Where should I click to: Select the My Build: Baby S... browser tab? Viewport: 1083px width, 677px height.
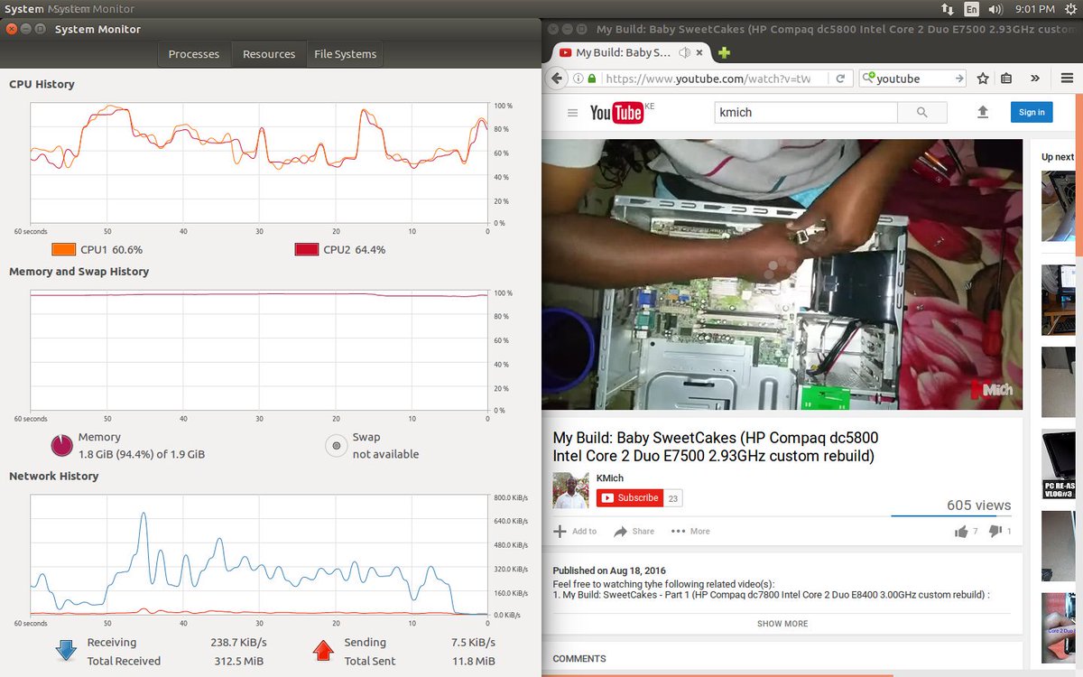tap(623, 52)
